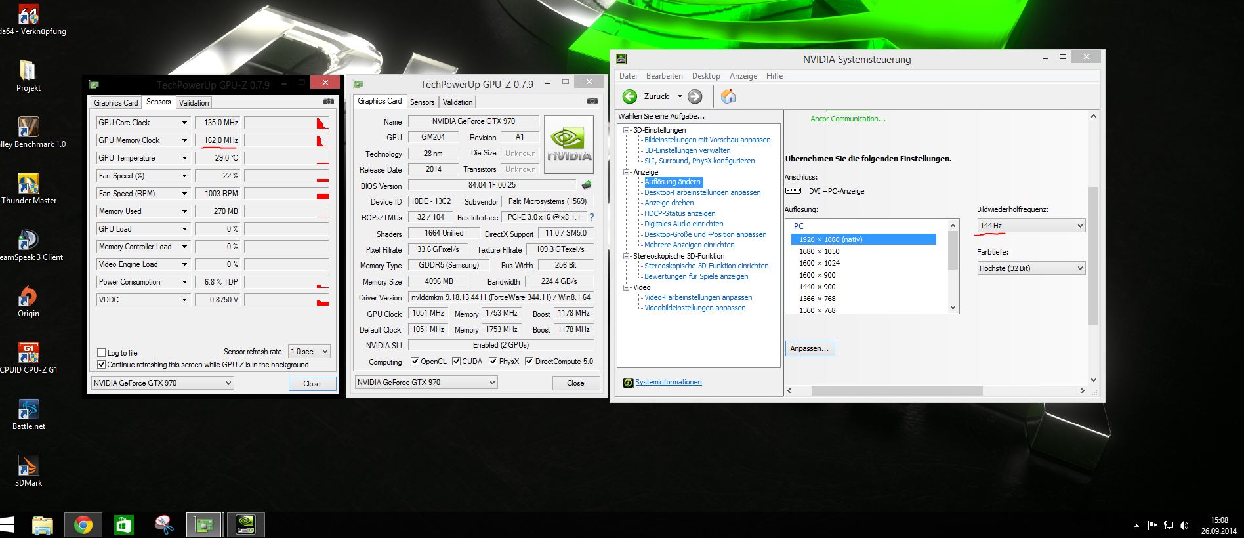Open Bildwiederholfrequenz 144 Hz dropdown

click(x=1031, y=226)
